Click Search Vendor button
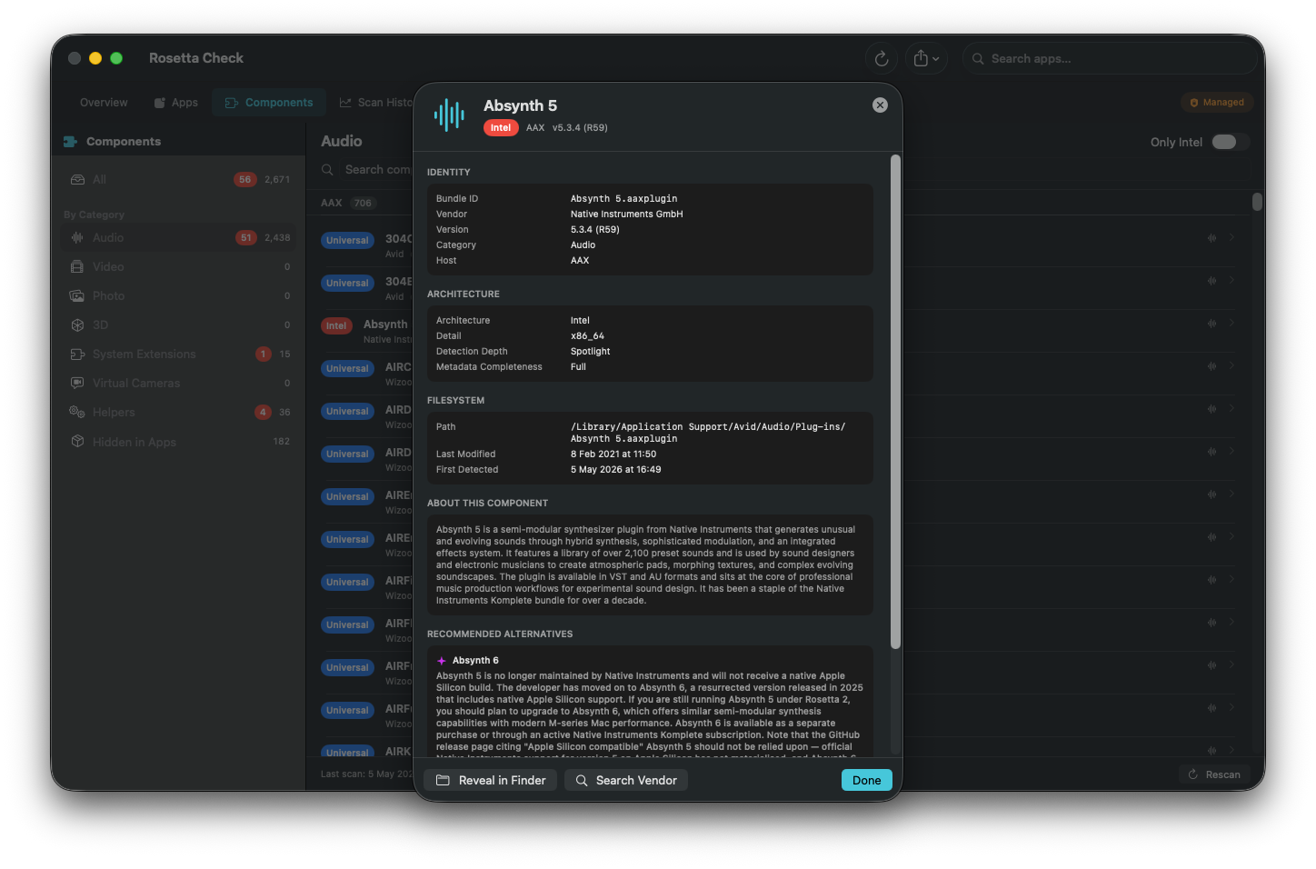The width and height of the screenshot is (1316, 869). tap(626, 781)
